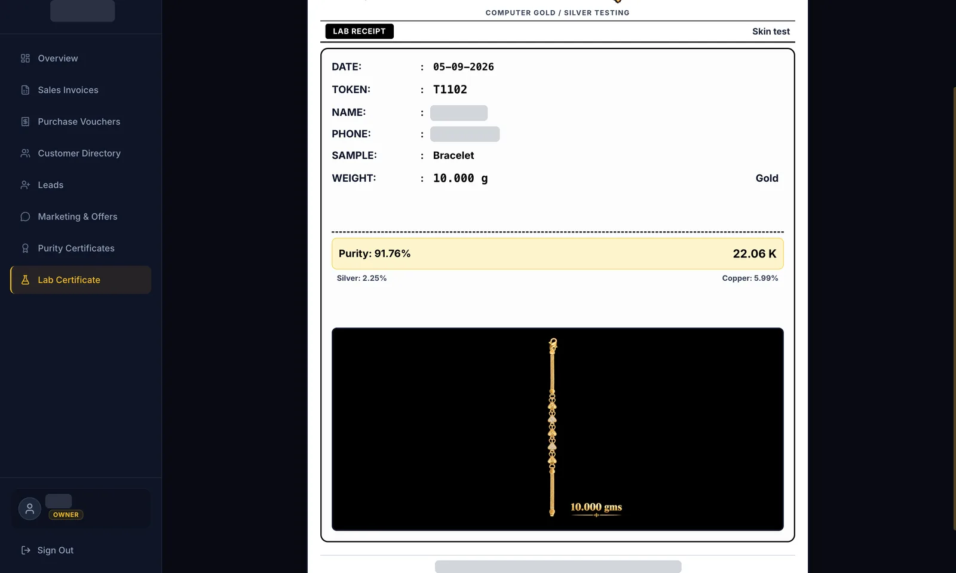Screen dimensions: 956x573
Task: Click the OWNER role badge
Action: tap(66, 515)
